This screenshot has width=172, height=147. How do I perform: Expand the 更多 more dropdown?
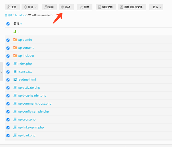[x=156, y=7]
